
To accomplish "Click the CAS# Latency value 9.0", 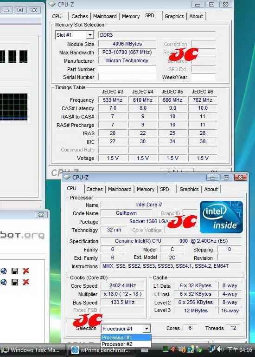I will [x=172, y=108].
